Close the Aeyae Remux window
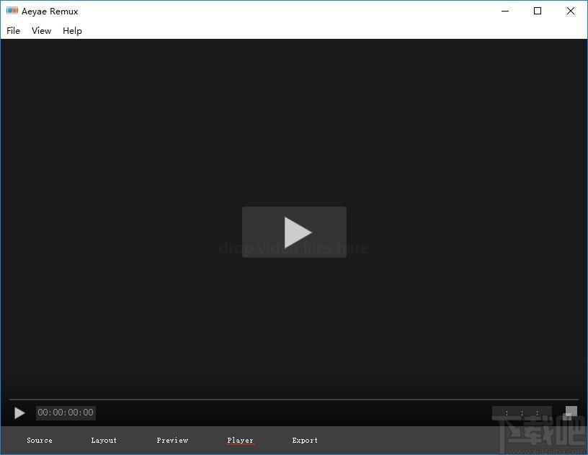588x455 pixels. [x=571, y=11]
